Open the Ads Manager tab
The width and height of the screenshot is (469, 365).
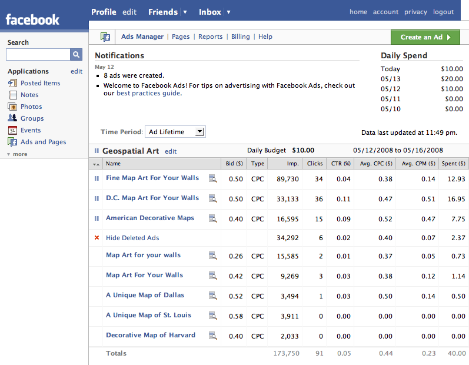[142, 36]
